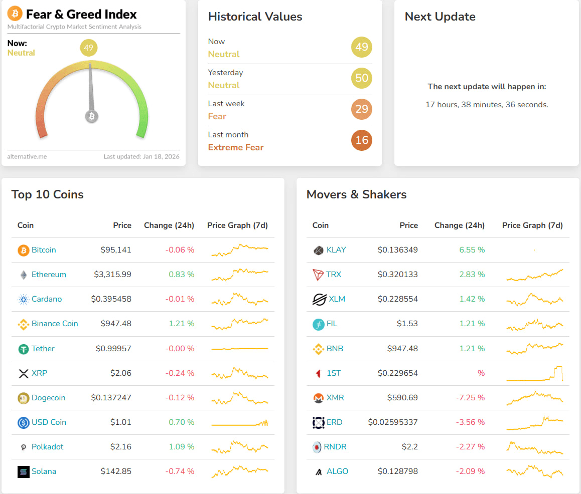
Task: Click the XRP cross icon
Action: coord(24,373)
